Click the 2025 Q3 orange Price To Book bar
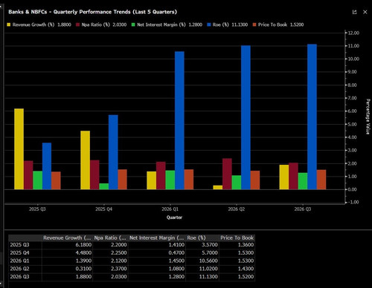The image size is (372, 288). pyautogui.click(x=56, y=180)
